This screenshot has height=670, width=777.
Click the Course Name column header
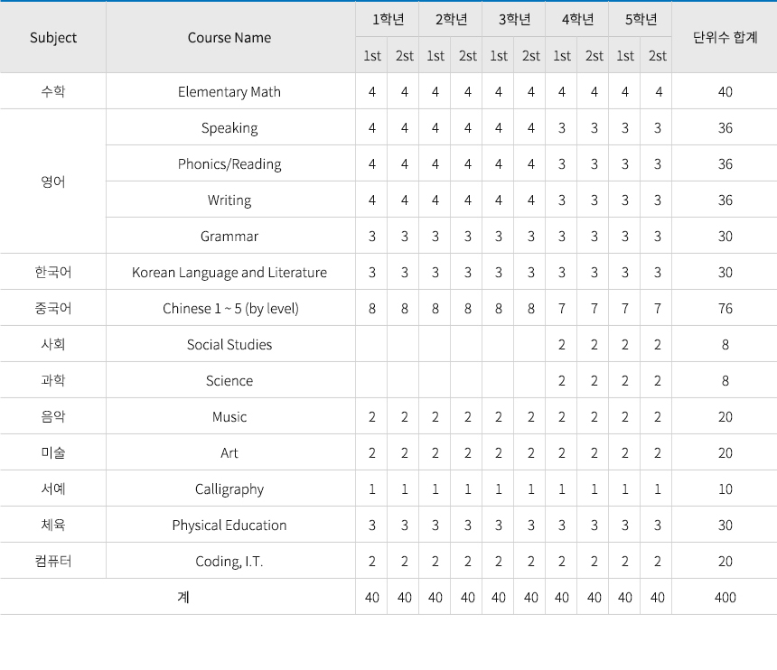pos(229,38)
